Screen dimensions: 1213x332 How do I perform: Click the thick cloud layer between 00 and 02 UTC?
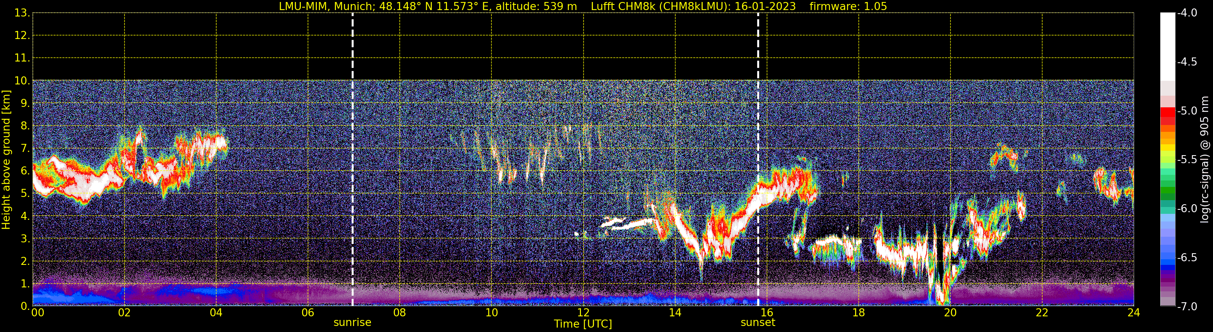point(78,179)
